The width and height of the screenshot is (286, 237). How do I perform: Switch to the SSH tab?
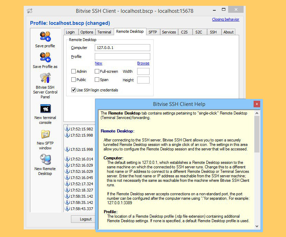click(x=214, y=32)
